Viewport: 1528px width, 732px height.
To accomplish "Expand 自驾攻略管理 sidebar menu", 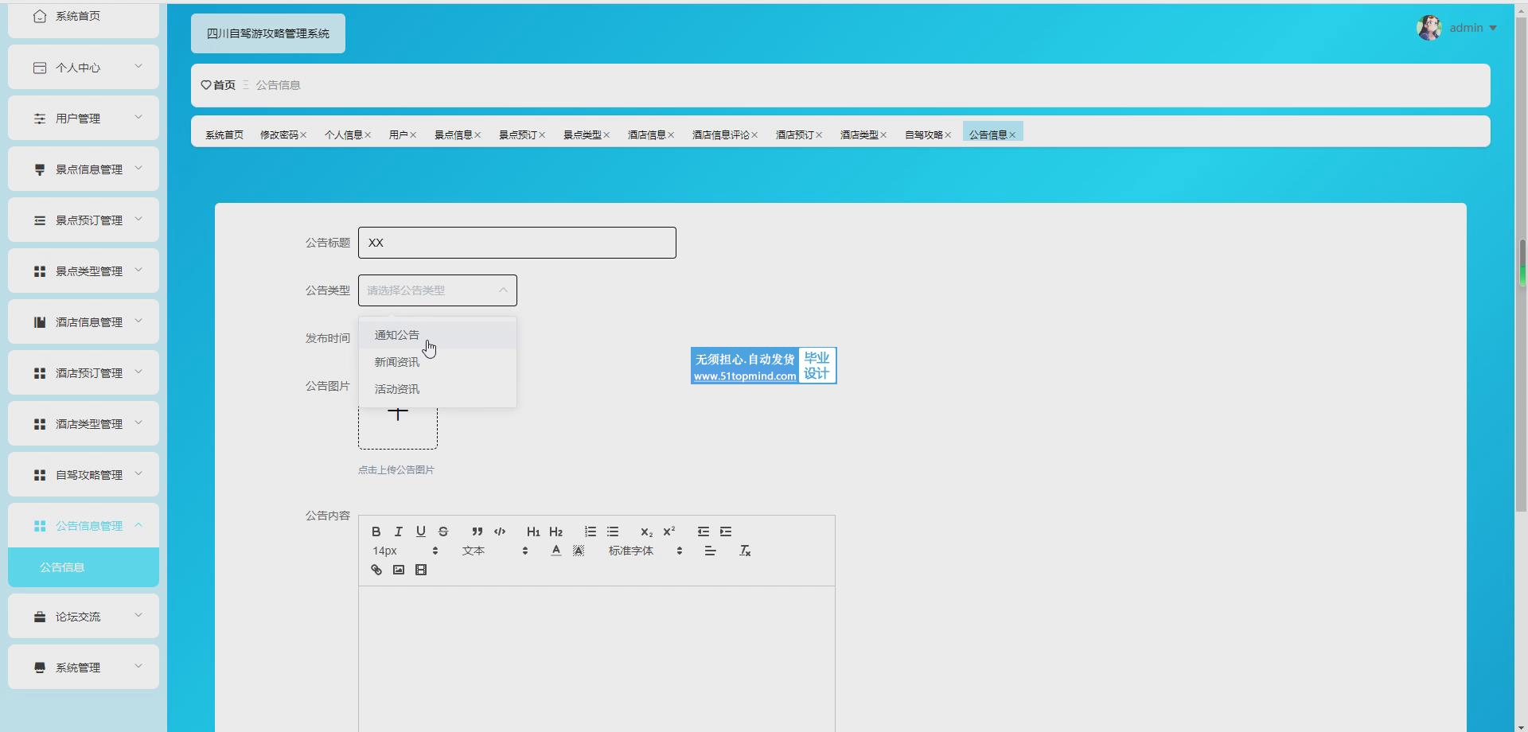I will pos(84,474).
